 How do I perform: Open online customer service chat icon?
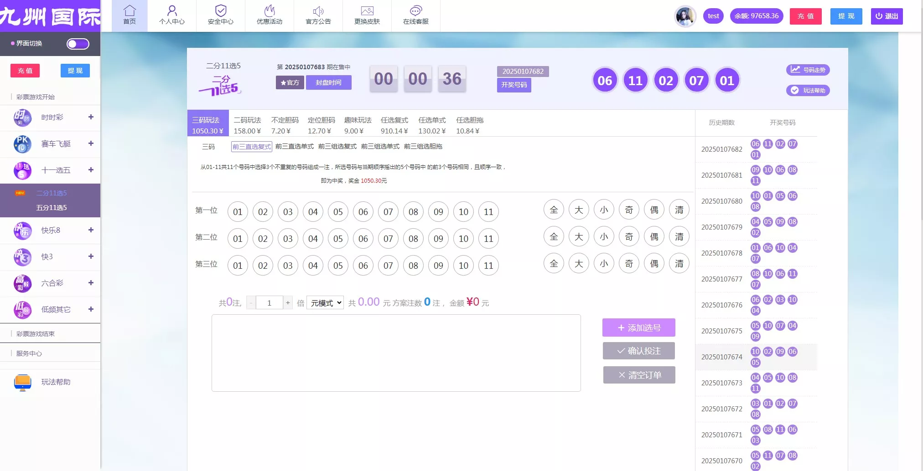(x=416, y=11)
